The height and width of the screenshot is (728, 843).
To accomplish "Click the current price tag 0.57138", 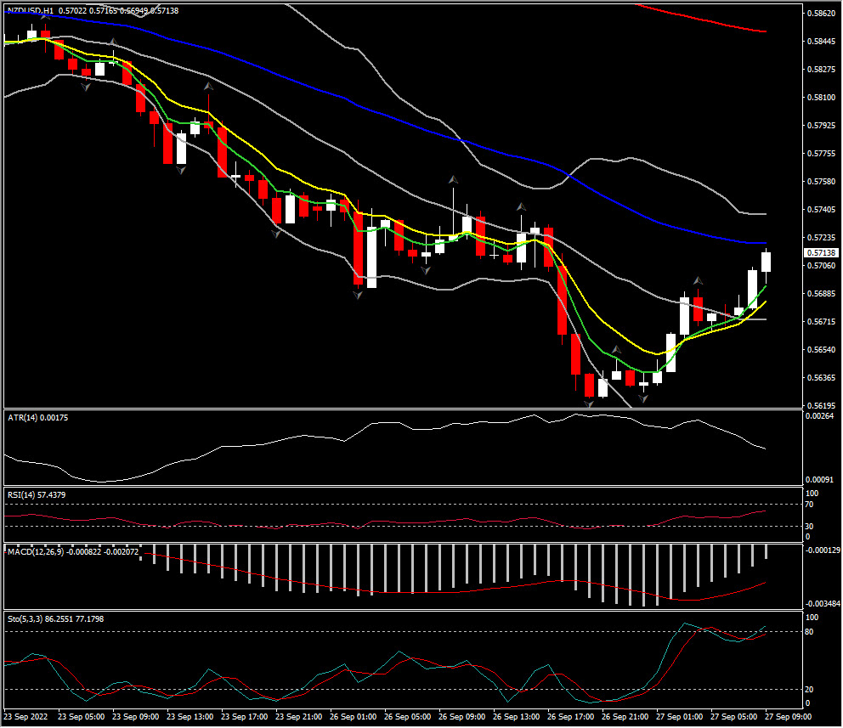I will point(819,253).
